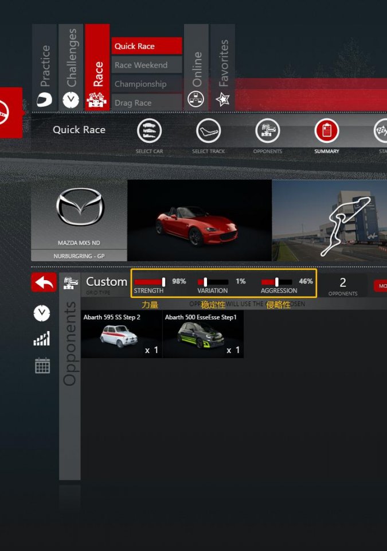
Task: Click the Favorites star icon
Action: 222,99
